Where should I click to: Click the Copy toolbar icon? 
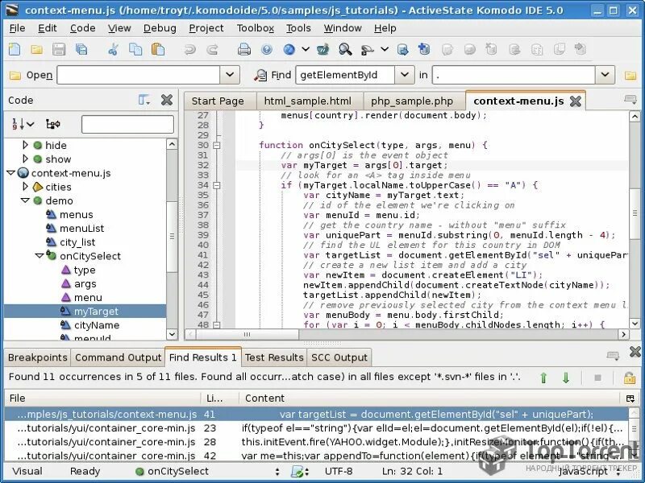135,50
